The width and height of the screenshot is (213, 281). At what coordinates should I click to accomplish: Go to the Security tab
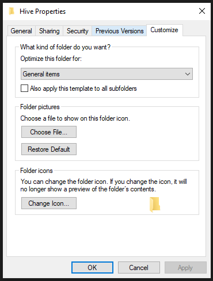click(78, 31)
